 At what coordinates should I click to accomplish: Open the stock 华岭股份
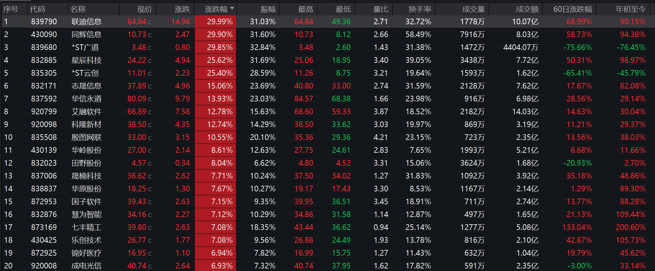[87, 150]
